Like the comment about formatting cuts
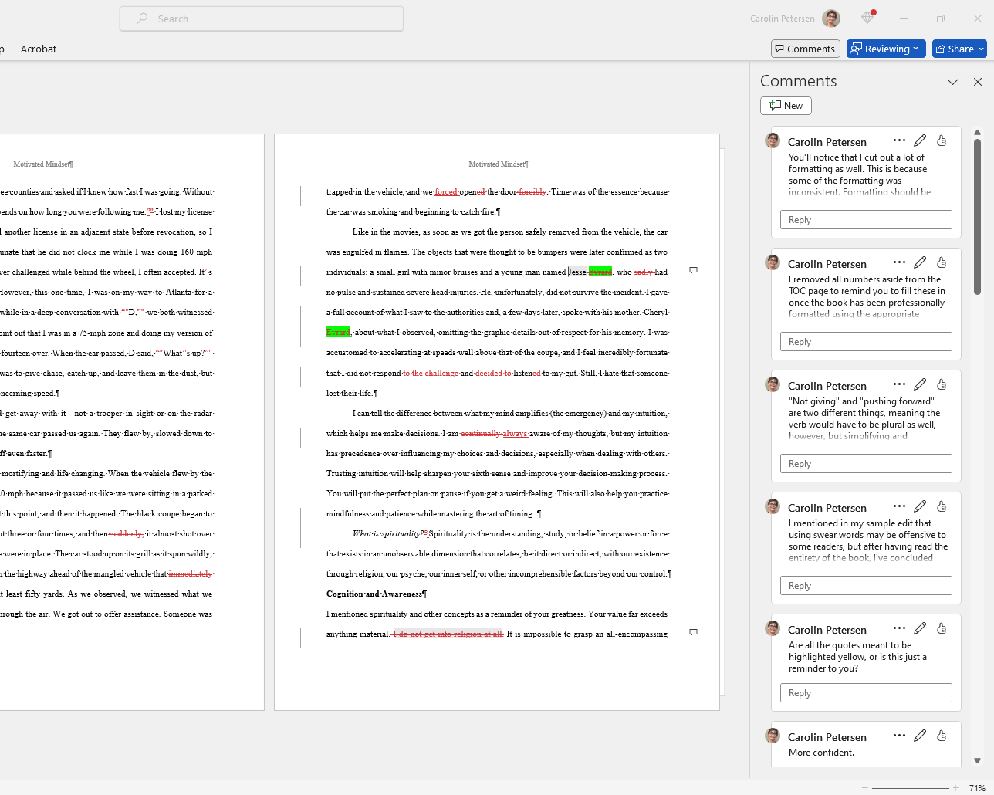Screen dimensions: 994x795 (942, 140)
